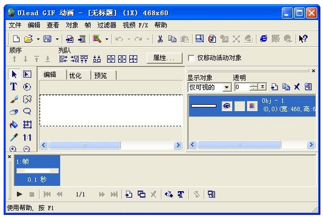Open the 显示对象 dropdown list
The image size is (323, 218).
(x=227, y=87)
